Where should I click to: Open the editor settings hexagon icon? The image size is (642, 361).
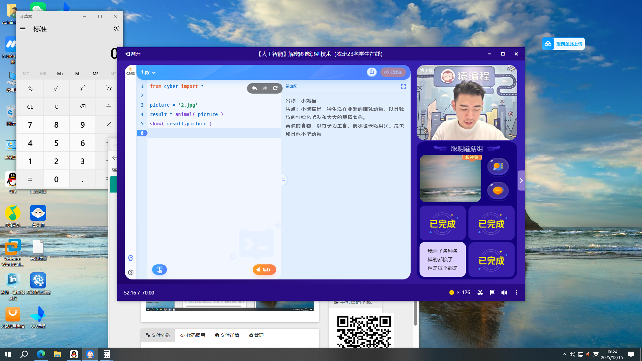[131, 272]
